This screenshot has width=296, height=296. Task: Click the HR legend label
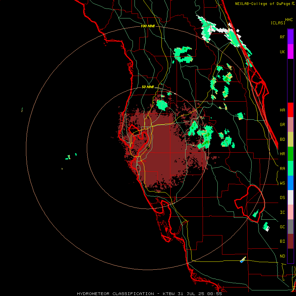(282, 154)
